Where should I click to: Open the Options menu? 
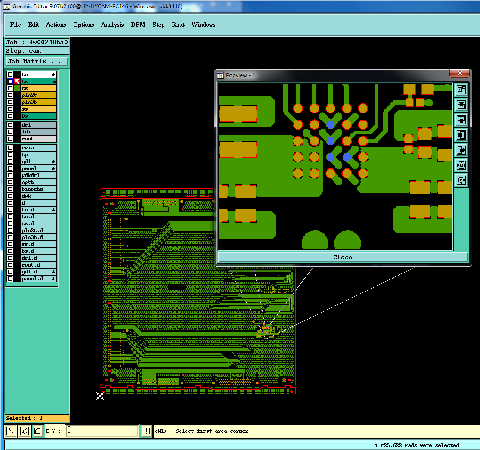click(84, 25)
